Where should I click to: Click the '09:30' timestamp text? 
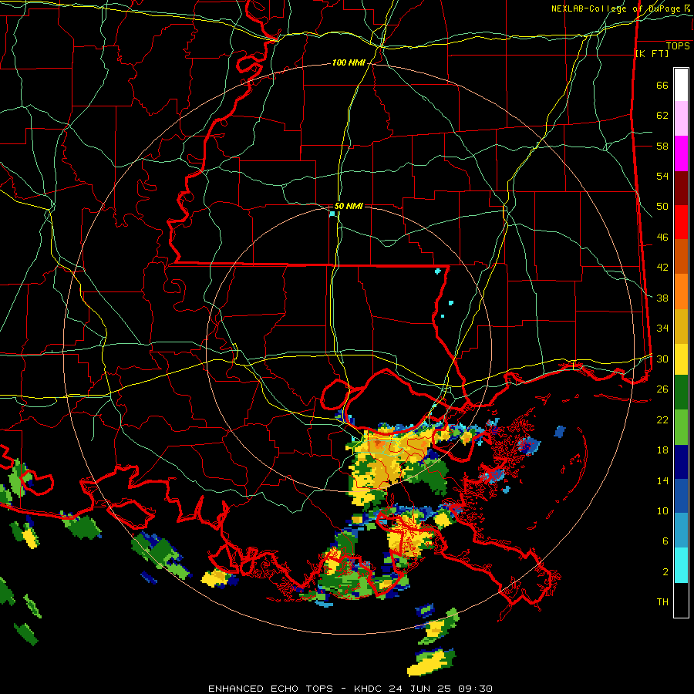point(475,689)
